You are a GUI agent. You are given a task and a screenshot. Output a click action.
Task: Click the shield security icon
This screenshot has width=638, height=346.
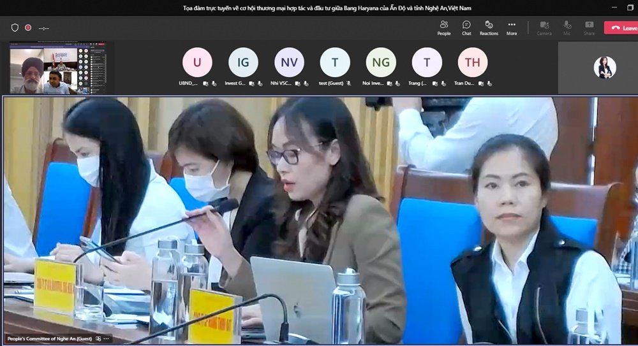15,28
